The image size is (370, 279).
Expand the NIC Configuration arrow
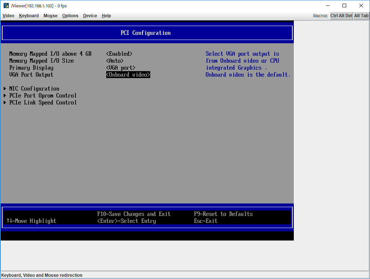[x=5, y=89]
